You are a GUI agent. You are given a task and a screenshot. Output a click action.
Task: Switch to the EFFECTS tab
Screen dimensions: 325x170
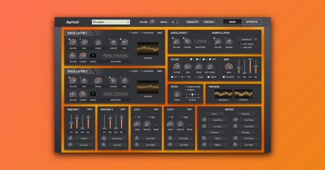pyautogui.click(x=252, y=22)
